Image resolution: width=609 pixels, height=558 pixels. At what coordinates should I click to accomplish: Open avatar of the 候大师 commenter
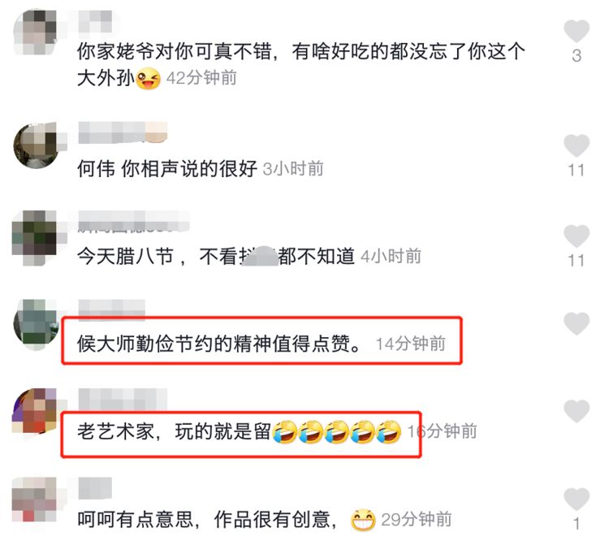36,324
